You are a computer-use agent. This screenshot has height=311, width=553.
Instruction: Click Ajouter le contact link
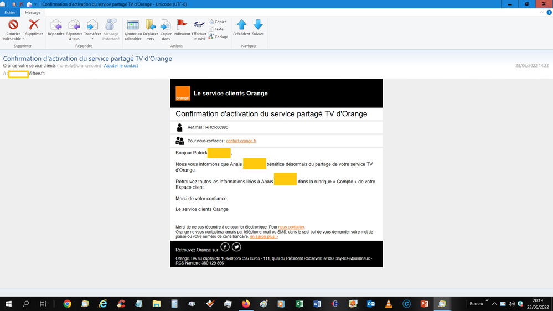(121, 66)
